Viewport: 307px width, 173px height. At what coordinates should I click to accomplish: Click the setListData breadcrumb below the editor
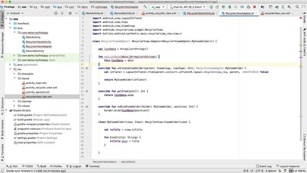(128, 162)
